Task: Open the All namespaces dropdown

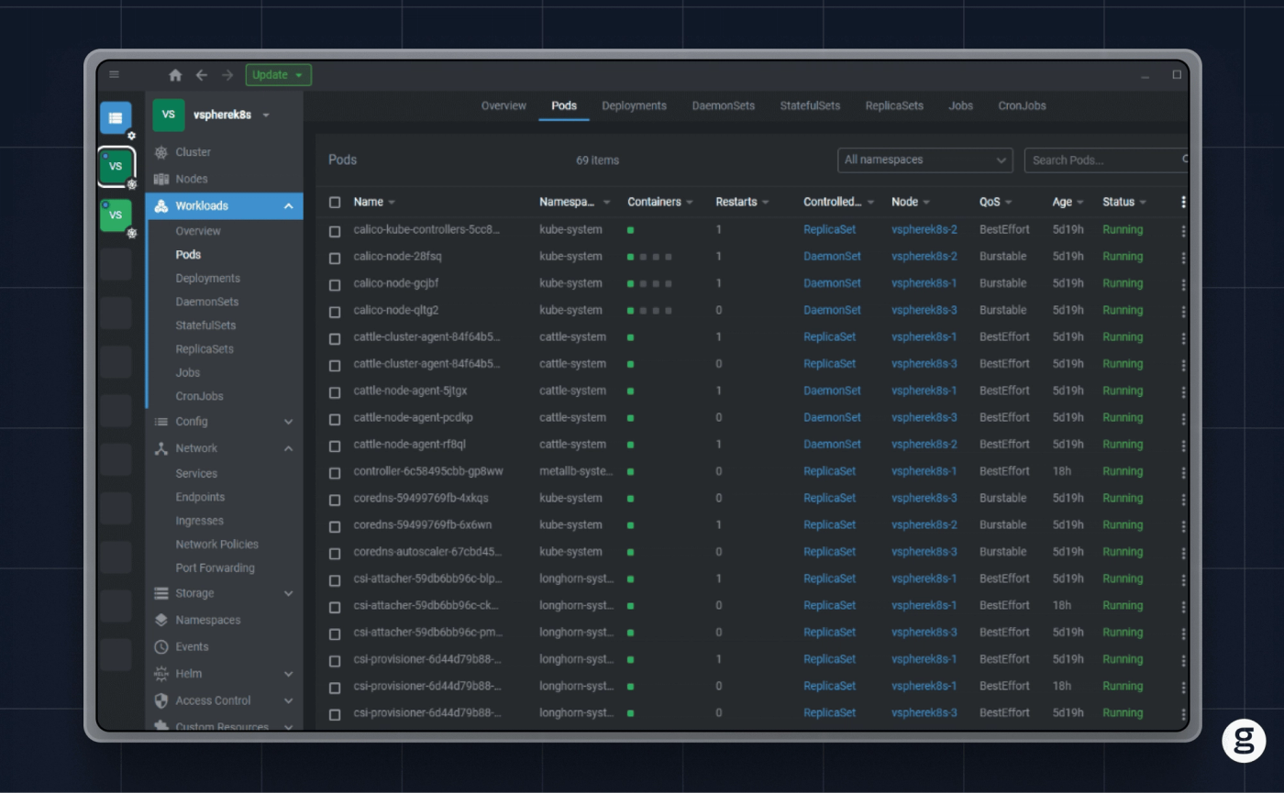Action: 924,160
